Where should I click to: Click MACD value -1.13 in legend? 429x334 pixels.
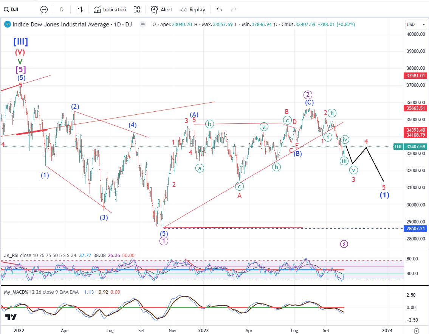88,292
